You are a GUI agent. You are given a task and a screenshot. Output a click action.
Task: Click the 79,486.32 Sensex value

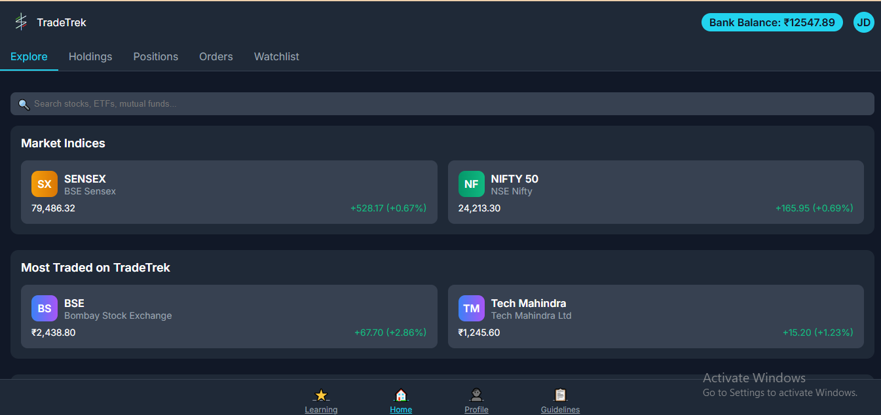[53, 208]
